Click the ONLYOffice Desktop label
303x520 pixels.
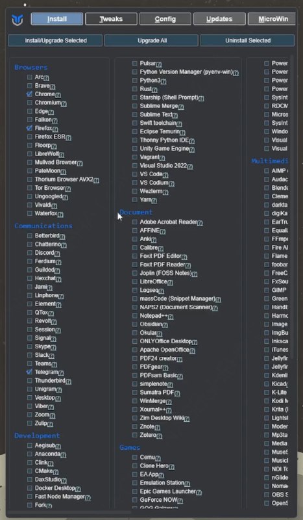[165, 341]
